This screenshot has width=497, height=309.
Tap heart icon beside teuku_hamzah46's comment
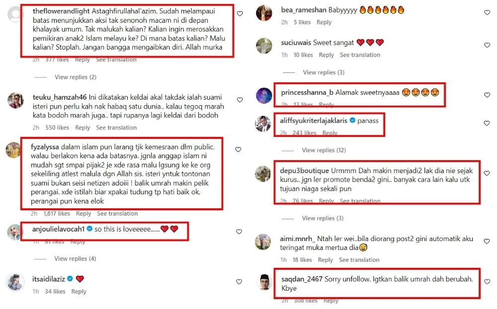(240, 100)
